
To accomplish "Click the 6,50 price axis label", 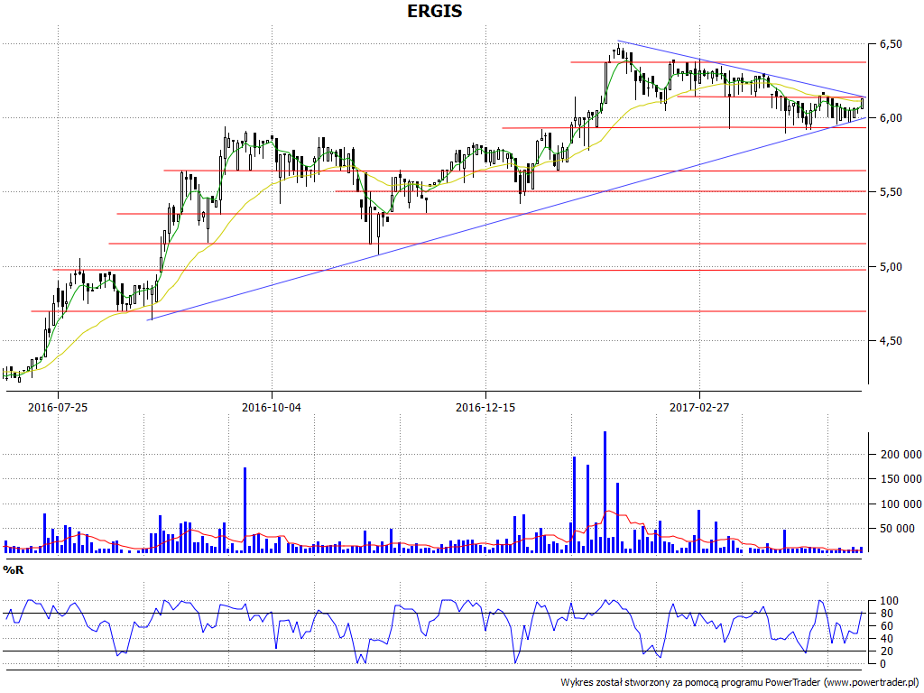I will point(891,44).
